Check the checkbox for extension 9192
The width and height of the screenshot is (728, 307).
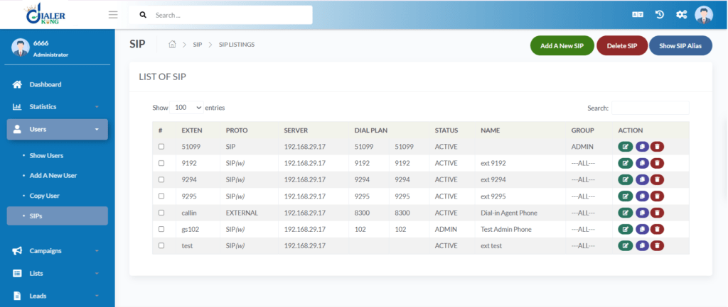(x=161, y=163)
